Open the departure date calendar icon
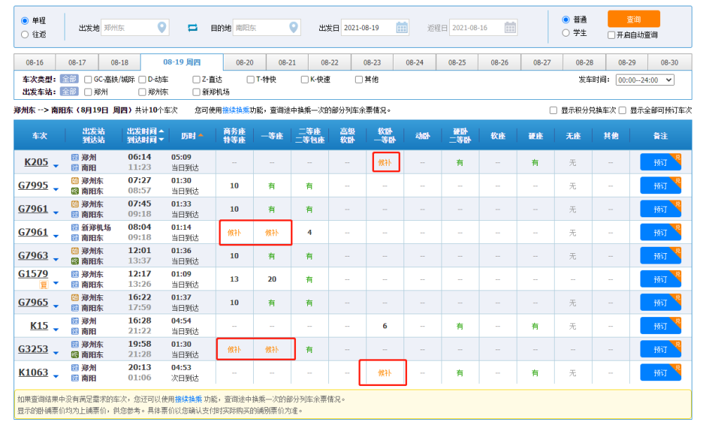 (x=401, y=27)
